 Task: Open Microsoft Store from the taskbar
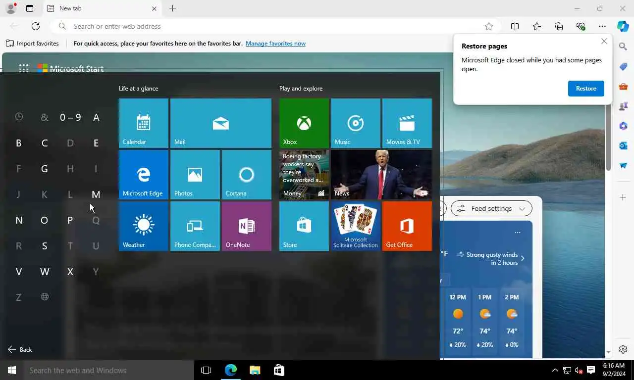click(279, 370)
